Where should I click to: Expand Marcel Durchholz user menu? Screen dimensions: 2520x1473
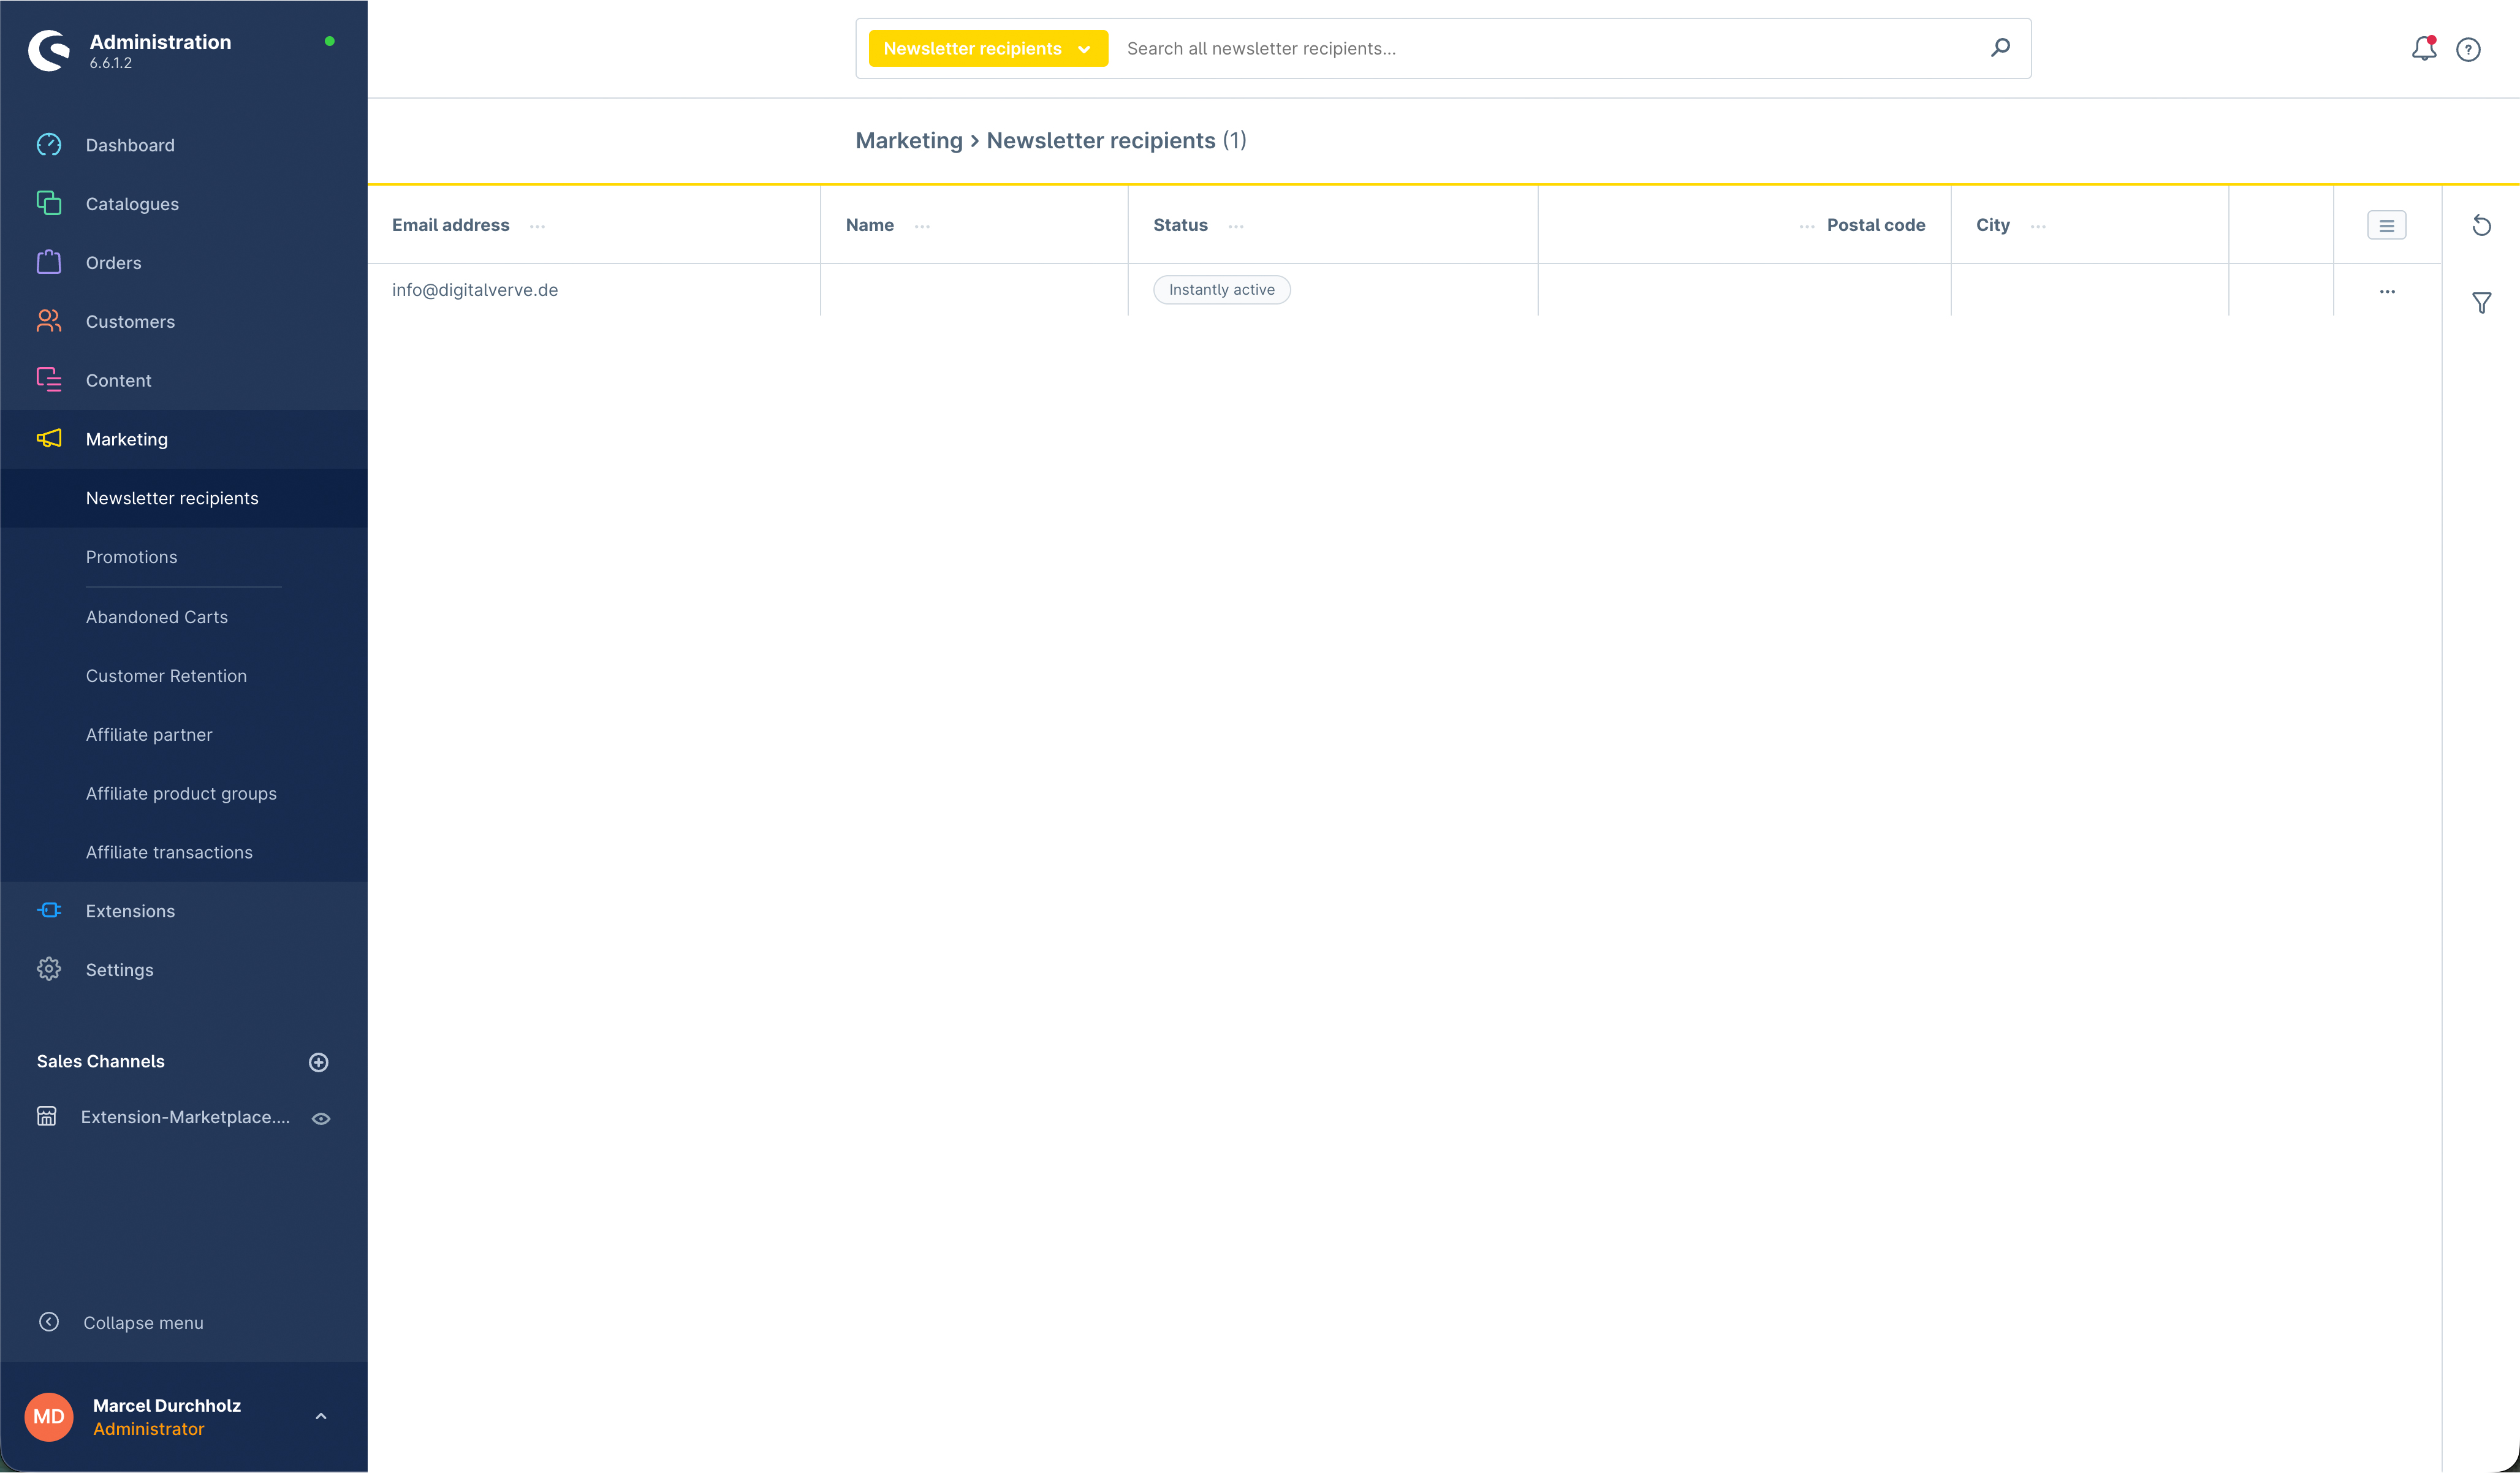[321, 1416]
